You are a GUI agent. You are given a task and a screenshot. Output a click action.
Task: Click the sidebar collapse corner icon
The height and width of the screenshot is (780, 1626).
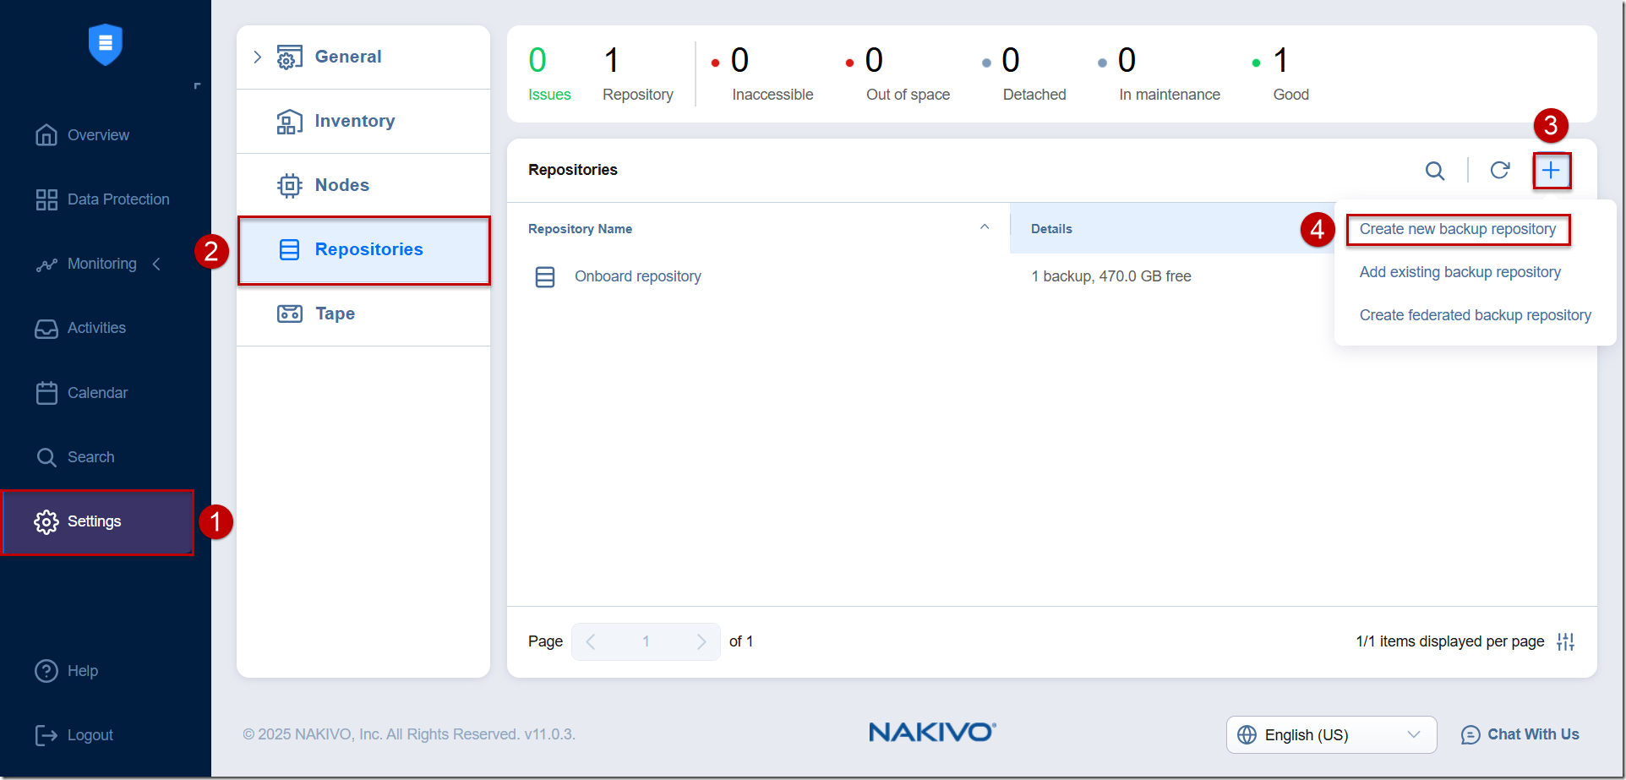click(197, 86)
